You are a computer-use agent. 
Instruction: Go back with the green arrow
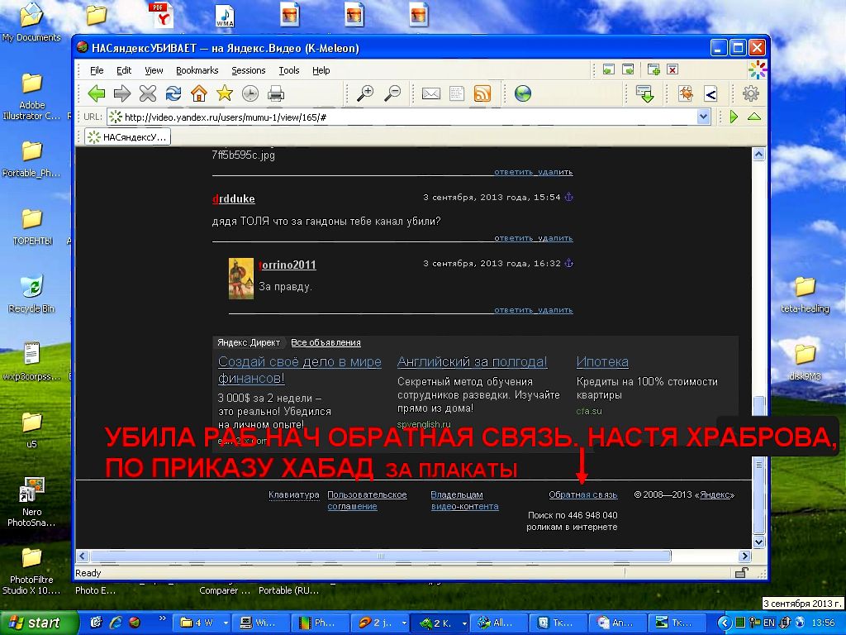coord(96,93)
